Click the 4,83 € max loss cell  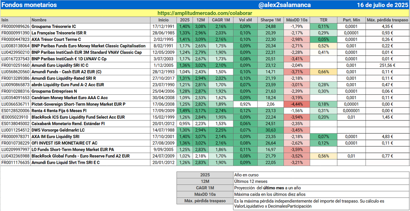click(388, 137)
